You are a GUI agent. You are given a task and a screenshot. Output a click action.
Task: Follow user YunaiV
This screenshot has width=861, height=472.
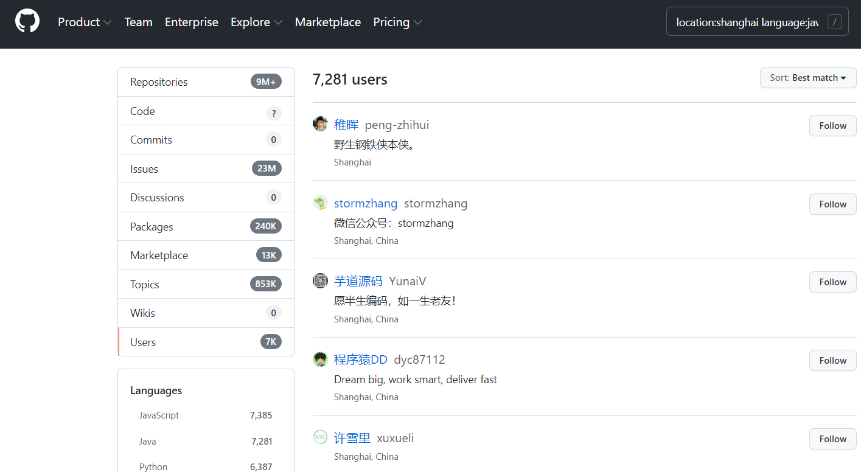[832, 282]
